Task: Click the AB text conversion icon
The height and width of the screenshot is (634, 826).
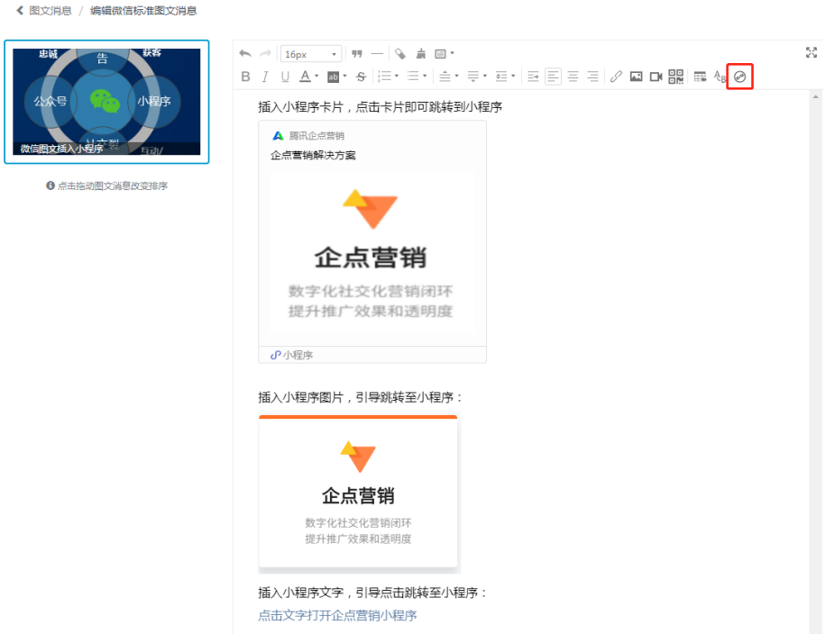Action: (720, 77)
